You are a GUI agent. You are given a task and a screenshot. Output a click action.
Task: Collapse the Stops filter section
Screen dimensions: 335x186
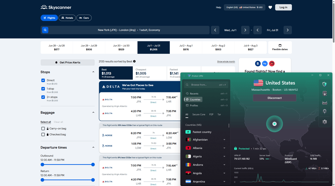(93, 72)
